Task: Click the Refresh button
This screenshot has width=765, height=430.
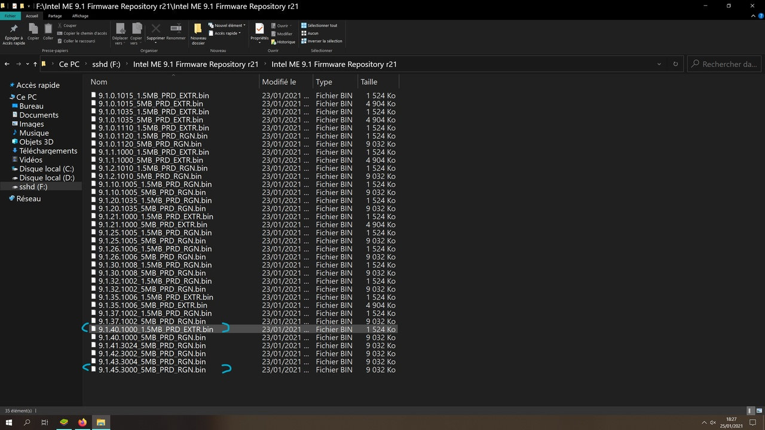Action: tap(676, 64)
